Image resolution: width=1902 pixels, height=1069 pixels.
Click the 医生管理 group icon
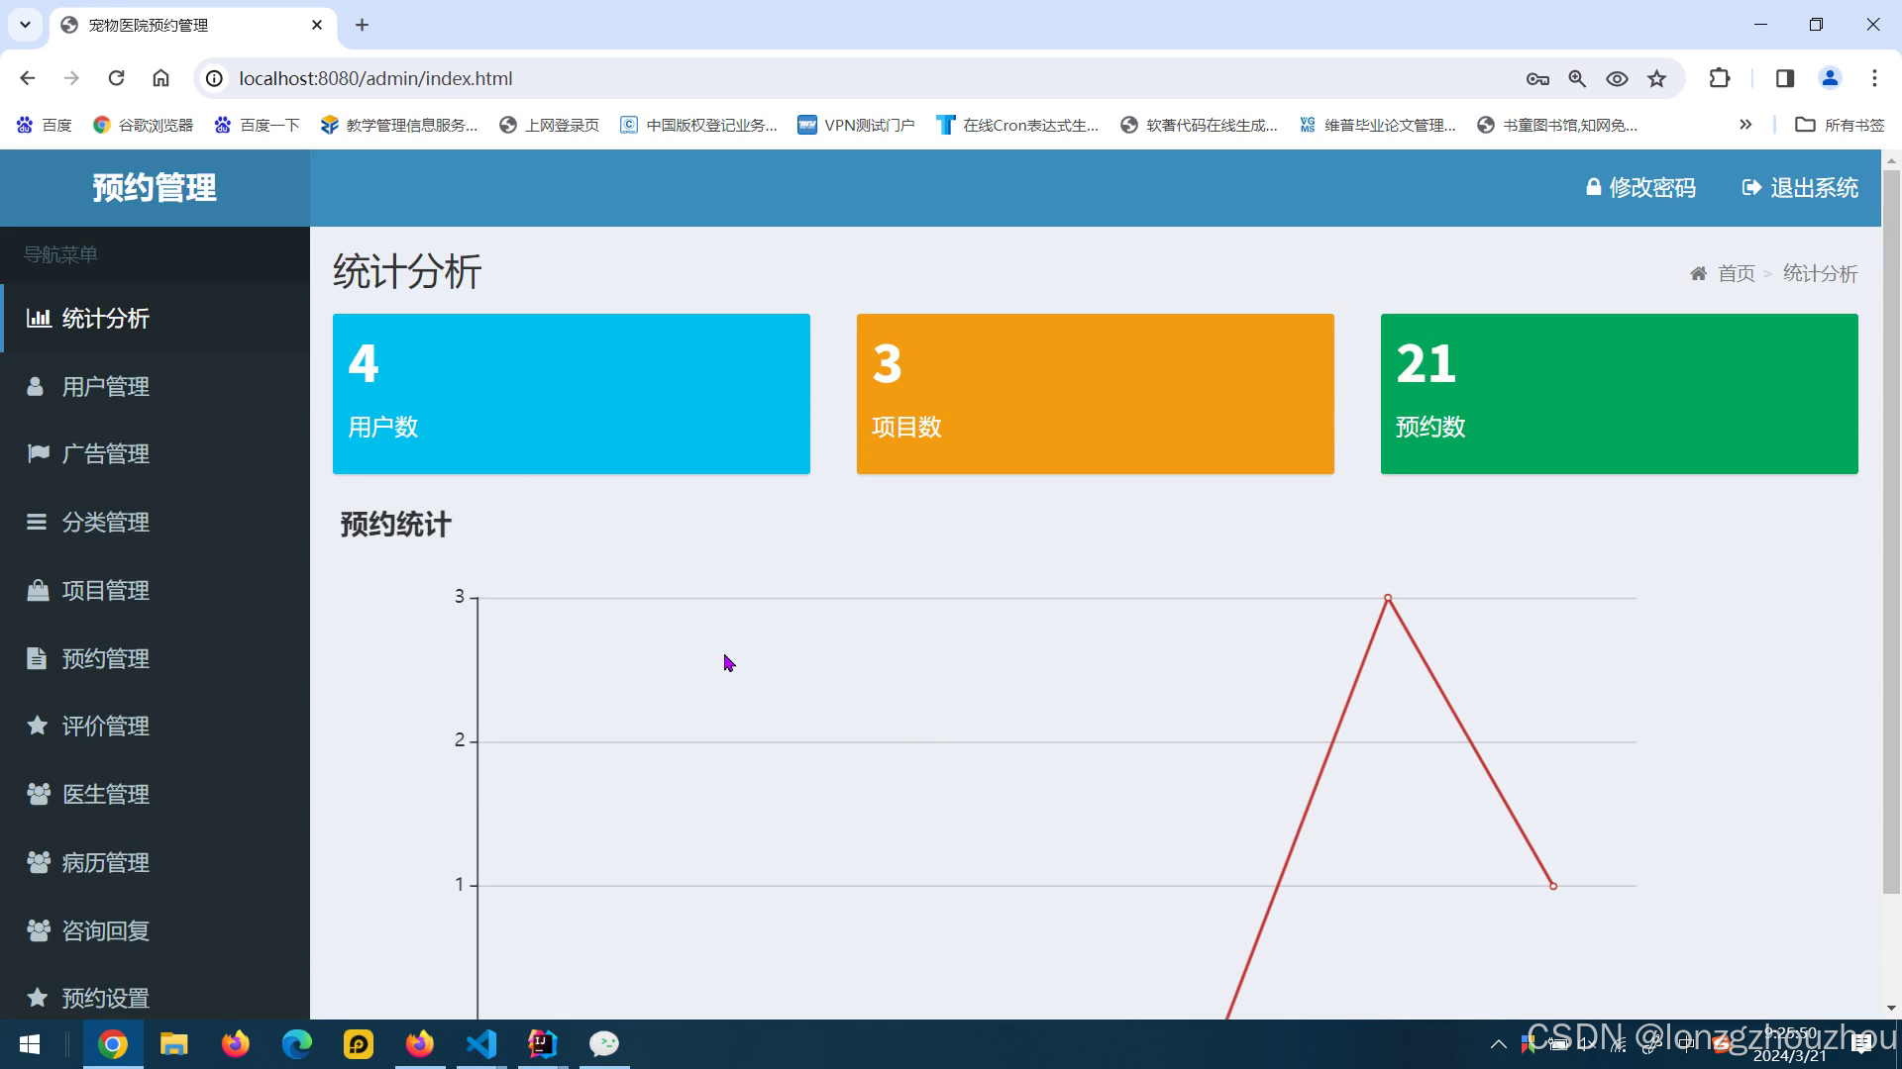(x=38, y=794)
